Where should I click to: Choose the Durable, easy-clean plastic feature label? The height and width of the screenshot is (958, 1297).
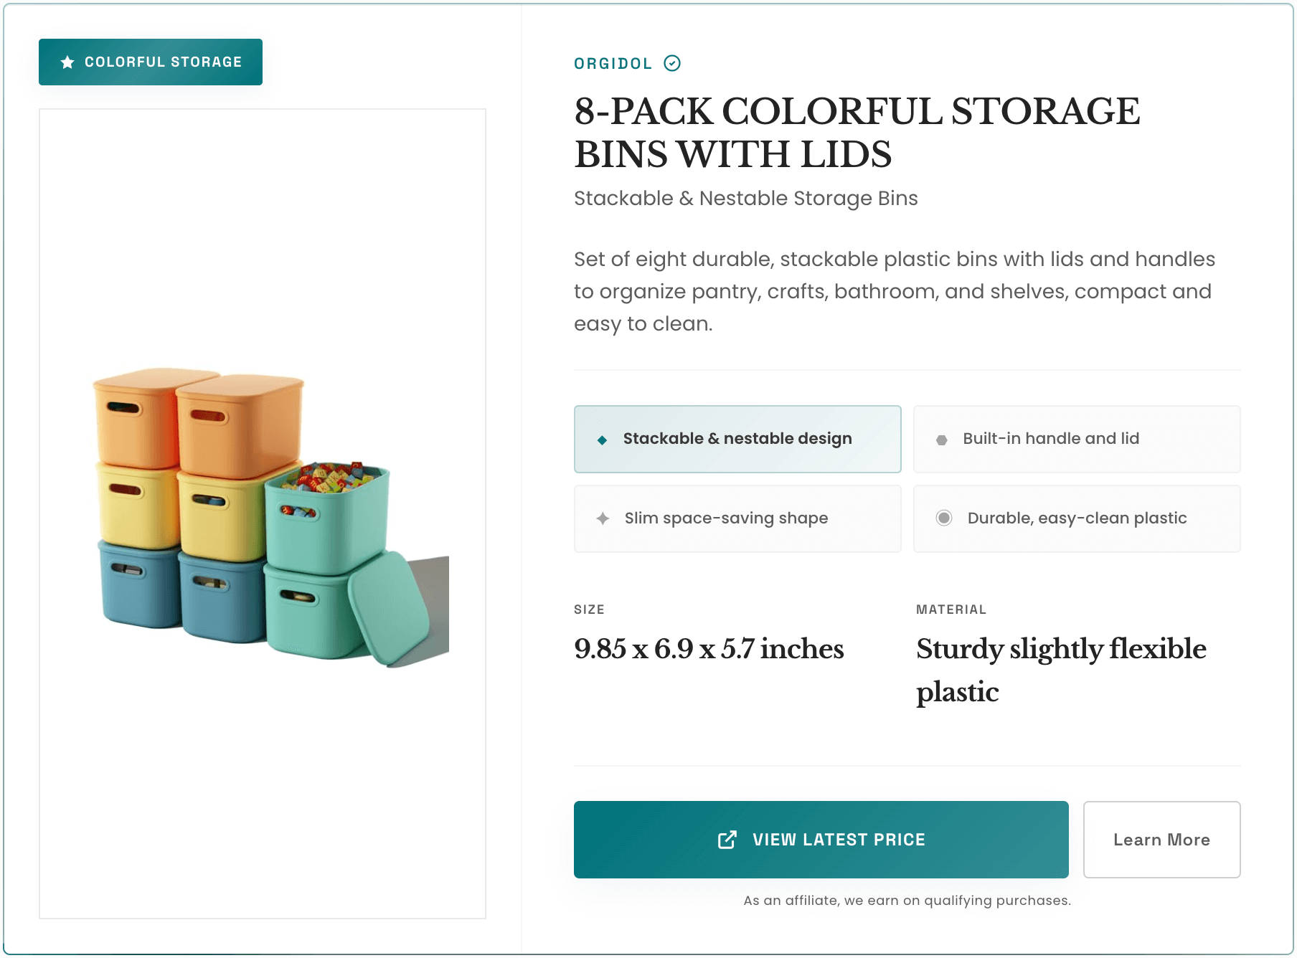point(1077,518)
